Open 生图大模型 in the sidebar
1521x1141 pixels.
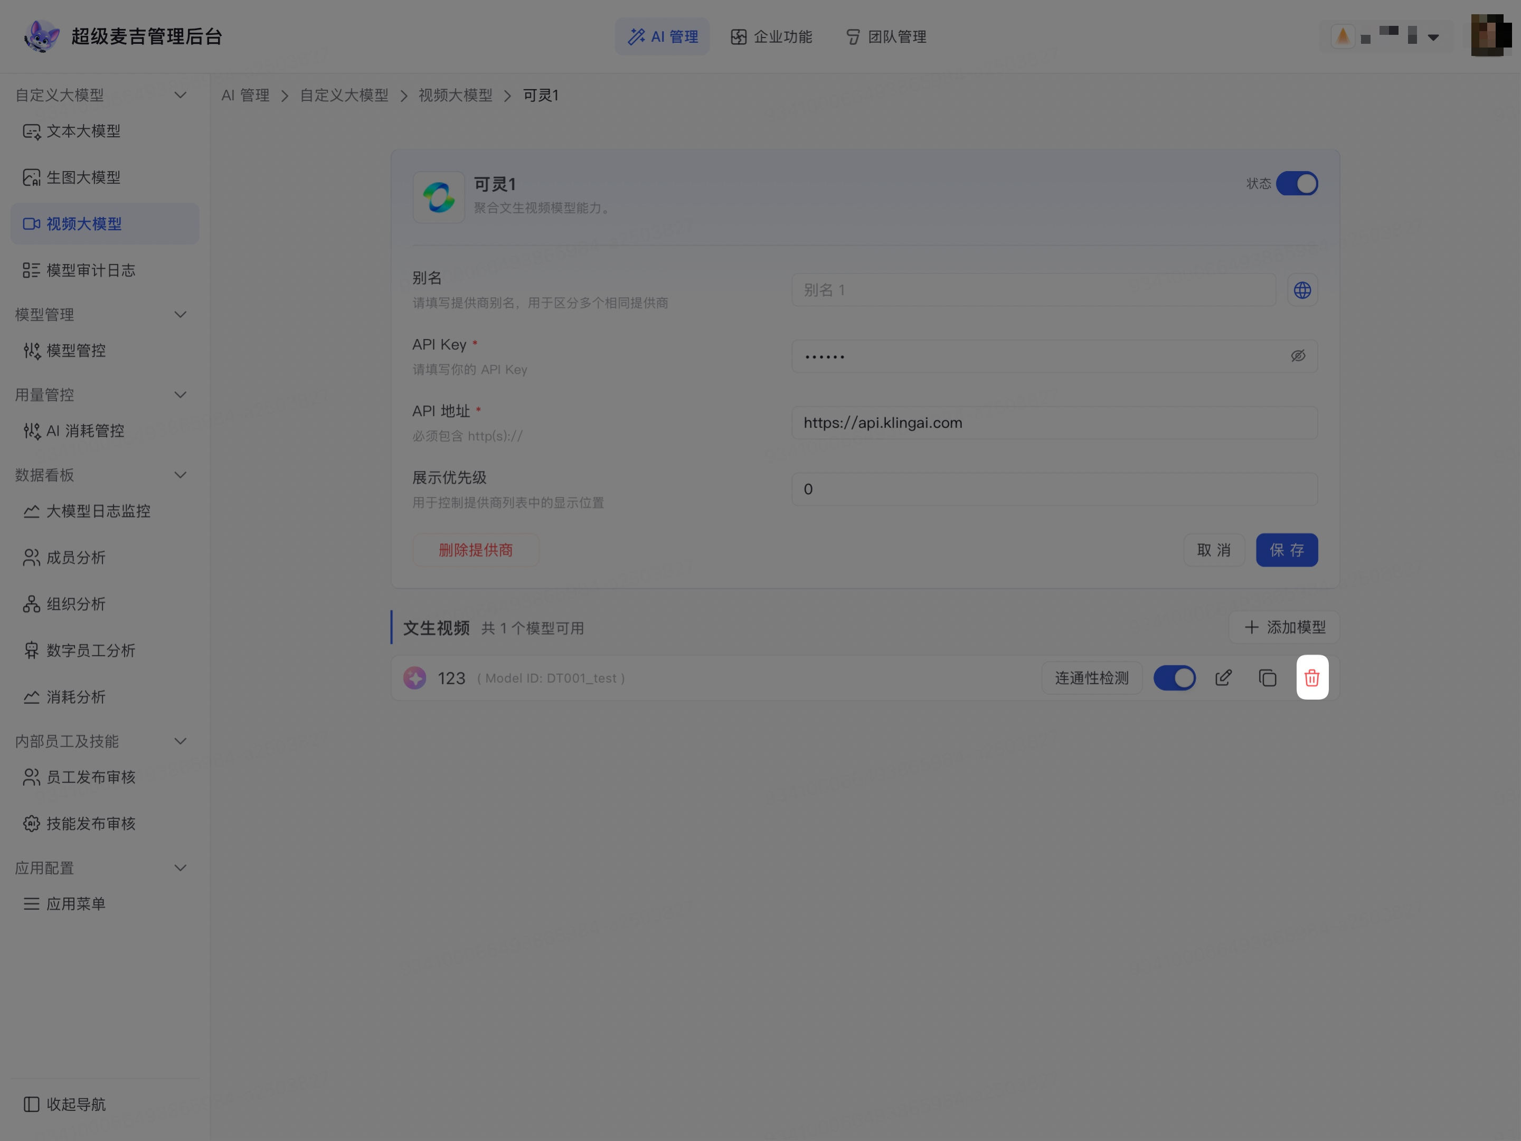105,177
